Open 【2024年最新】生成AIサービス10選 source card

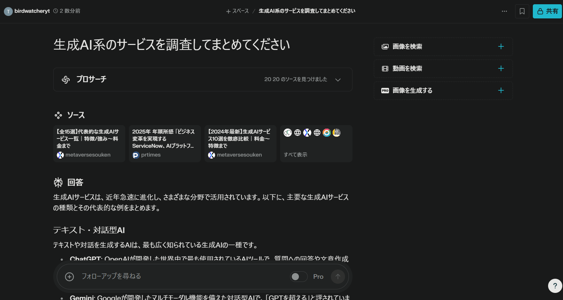[x=240, y=143]
